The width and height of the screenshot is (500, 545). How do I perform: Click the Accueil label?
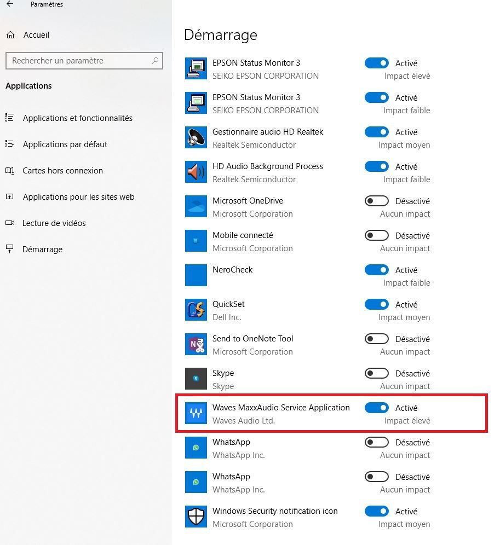pos(36,35)
